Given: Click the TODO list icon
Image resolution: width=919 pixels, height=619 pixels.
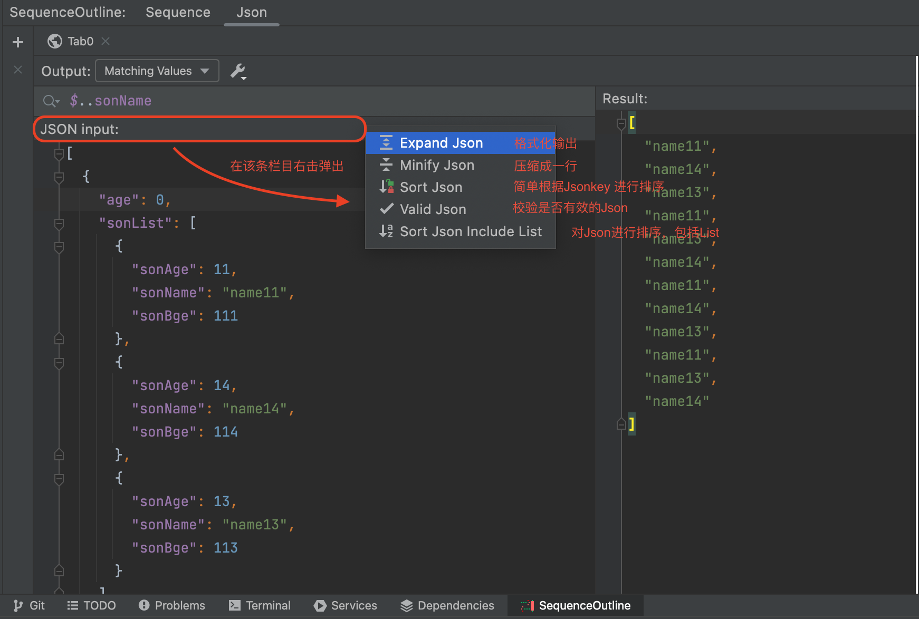Looking at the screenshot, I should (73, 605).
